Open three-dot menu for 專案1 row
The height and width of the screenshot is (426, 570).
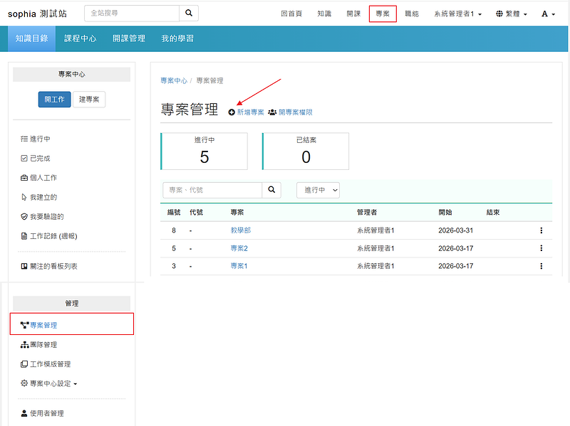541,266
